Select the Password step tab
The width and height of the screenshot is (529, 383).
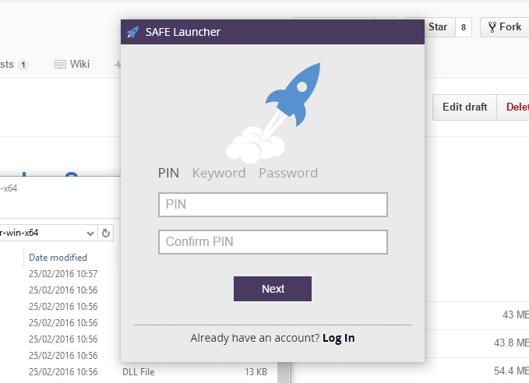pos(288,173)
